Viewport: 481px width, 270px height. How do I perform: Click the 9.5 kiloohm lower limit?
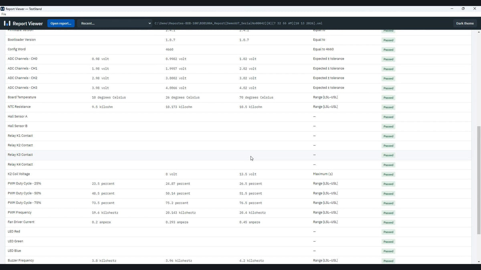coord(102,107)
